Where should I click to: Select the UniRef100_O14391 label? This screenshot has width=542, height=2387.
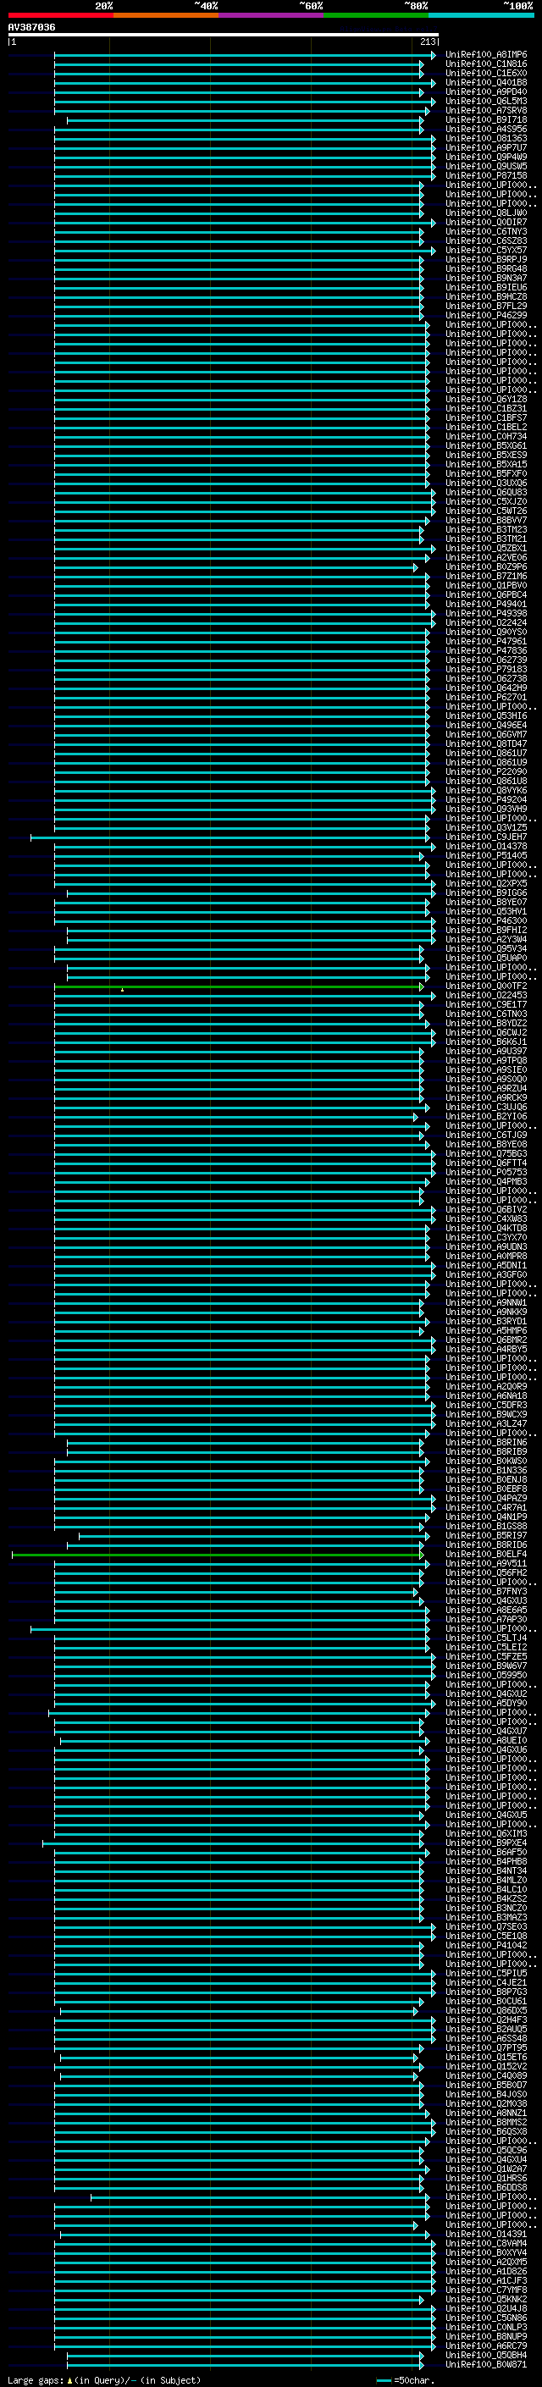[x=486, y=2234]
